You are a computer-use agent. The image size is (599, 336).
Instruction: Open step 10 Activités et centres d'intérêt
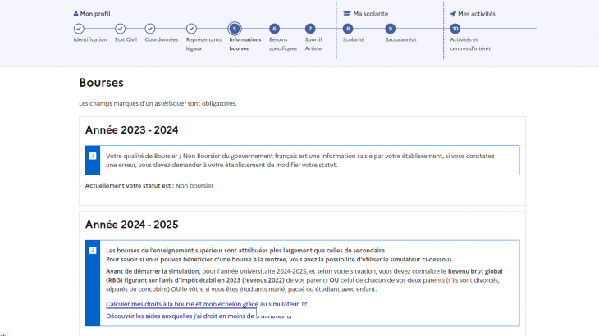455,29
